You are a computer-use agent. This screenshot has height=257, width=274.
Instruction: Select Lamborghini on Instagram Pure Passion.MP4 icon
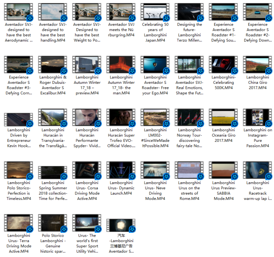coord(258,118)
